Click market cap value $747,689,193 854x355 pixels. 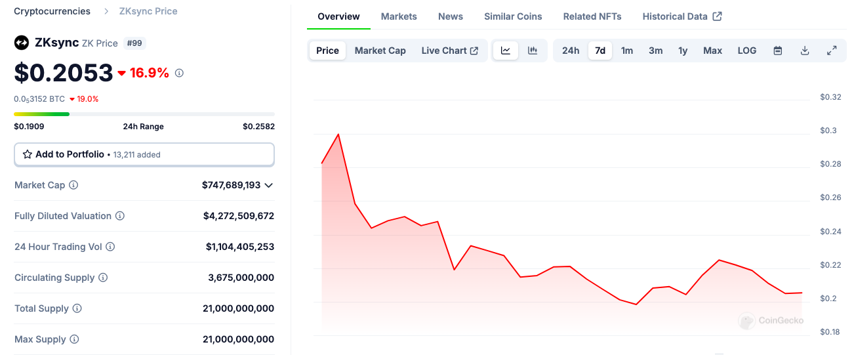tap(232, 185)
